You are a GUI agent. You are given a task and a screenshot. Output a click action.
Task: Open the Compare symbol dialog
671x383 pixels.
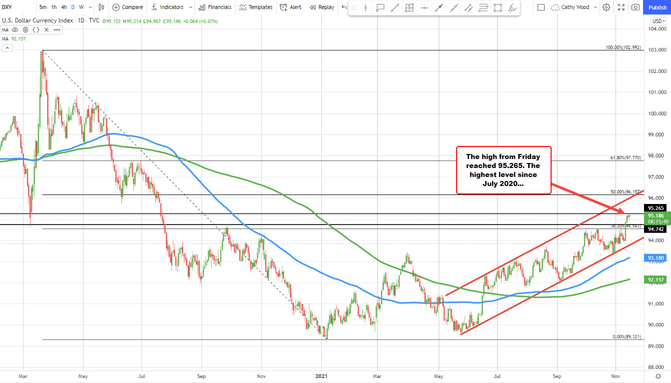(x=127, y=7)
